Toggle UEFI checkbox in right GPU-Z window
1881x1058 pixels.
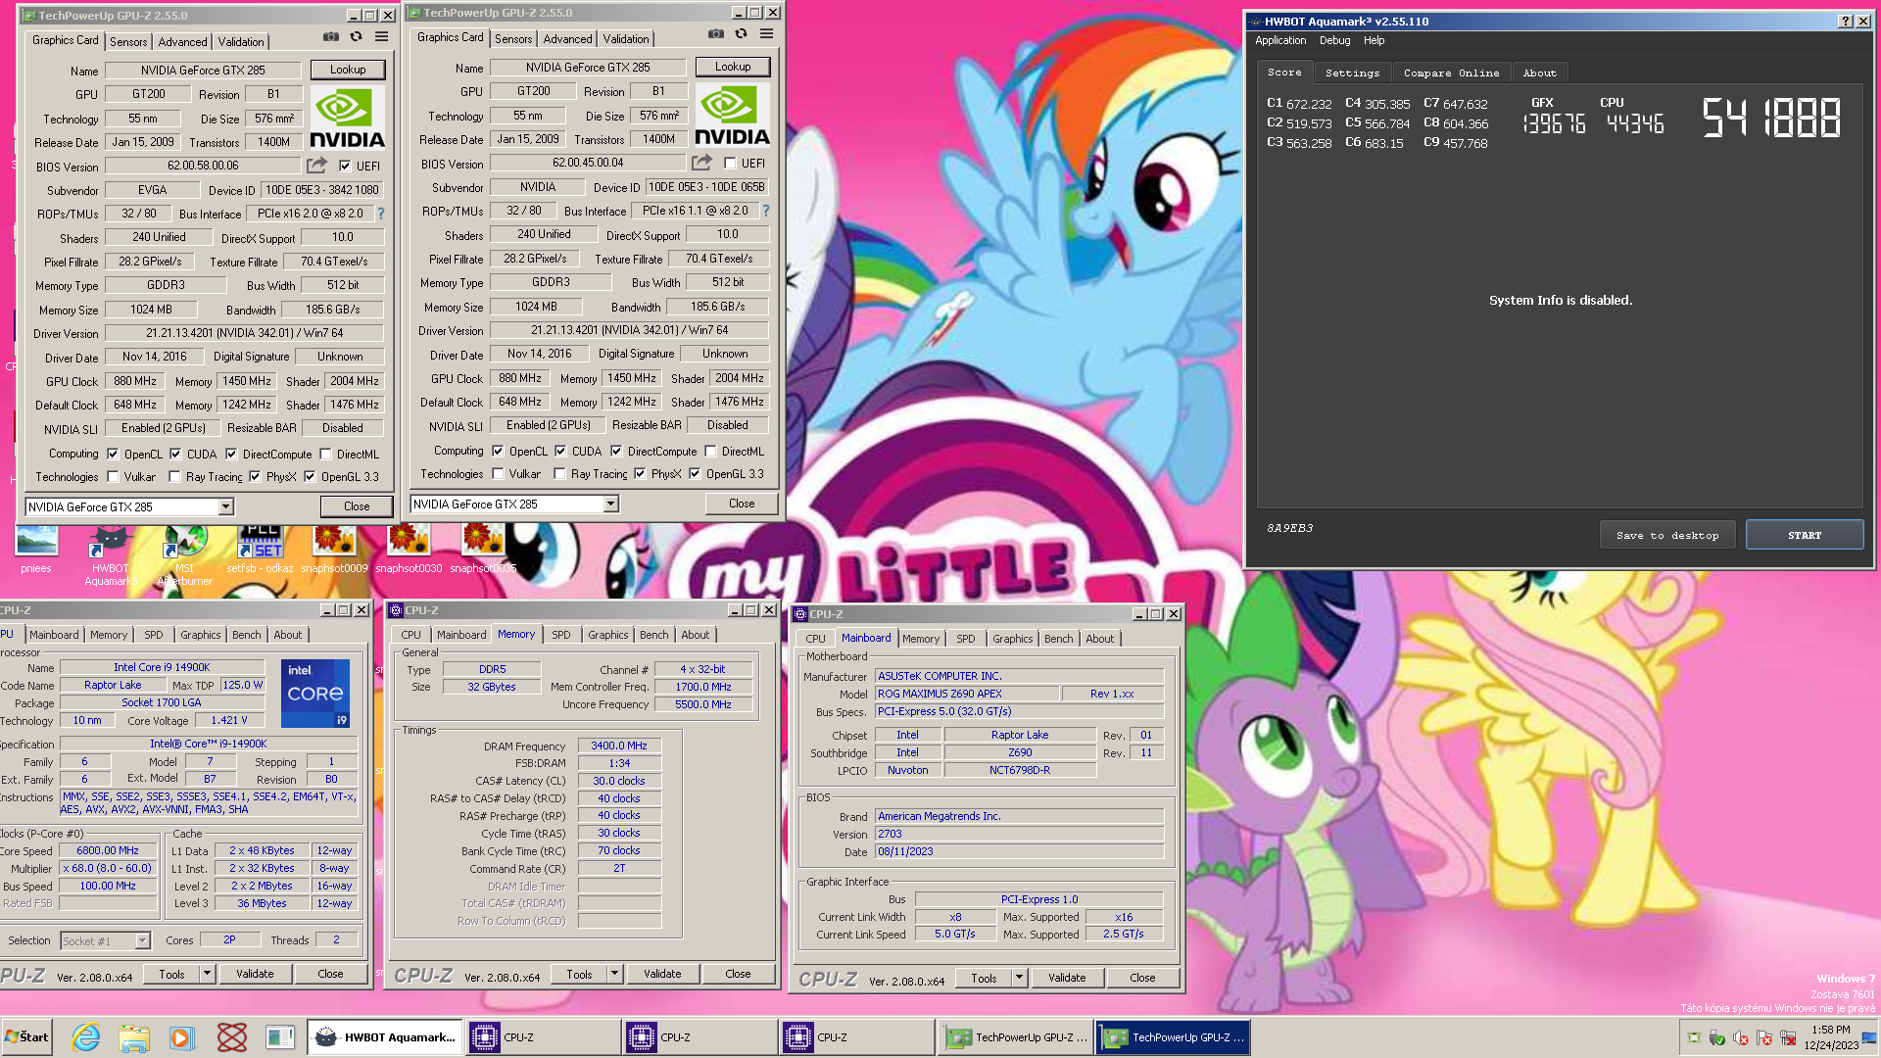[x=730, y=163]
